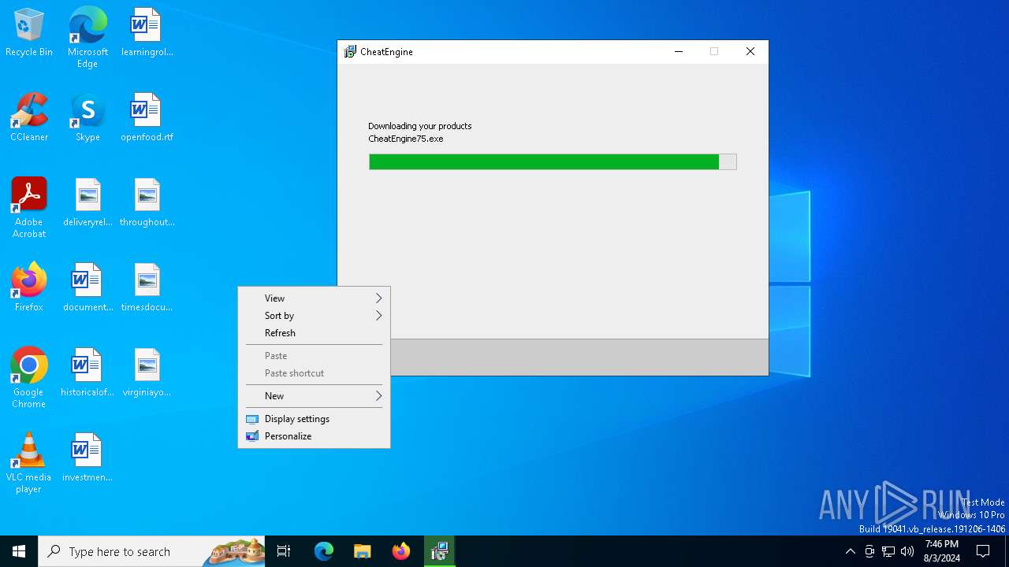The width and height of the screenshot is (1009, 567).
Task: Choose Personalize in the context menu
Action: (314, 436)
